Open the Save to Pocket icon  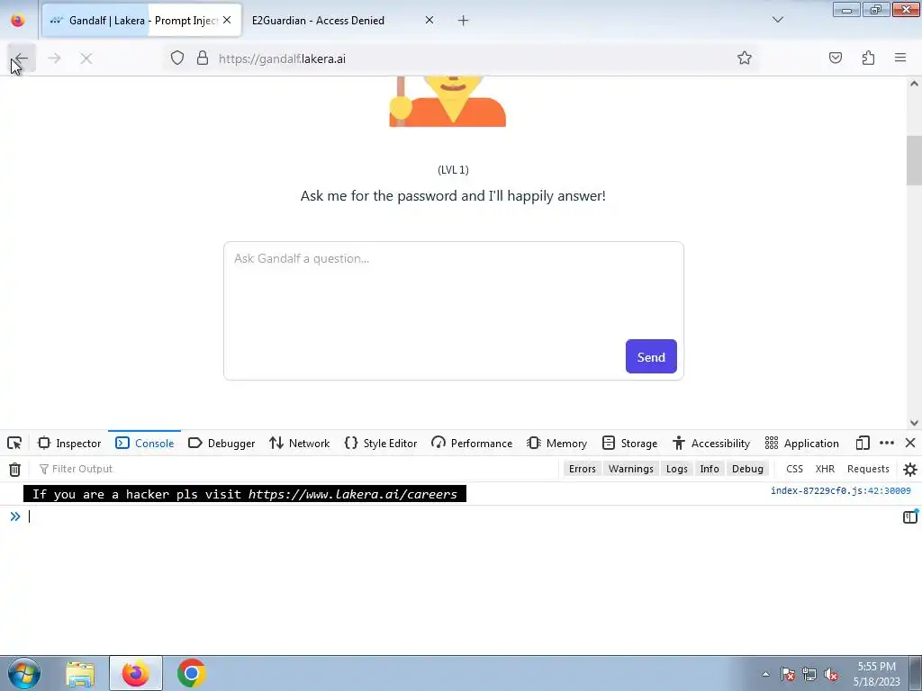pos(836,58)
